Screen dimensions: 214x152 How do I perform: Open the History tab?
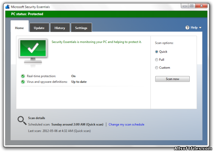point(60,28)
